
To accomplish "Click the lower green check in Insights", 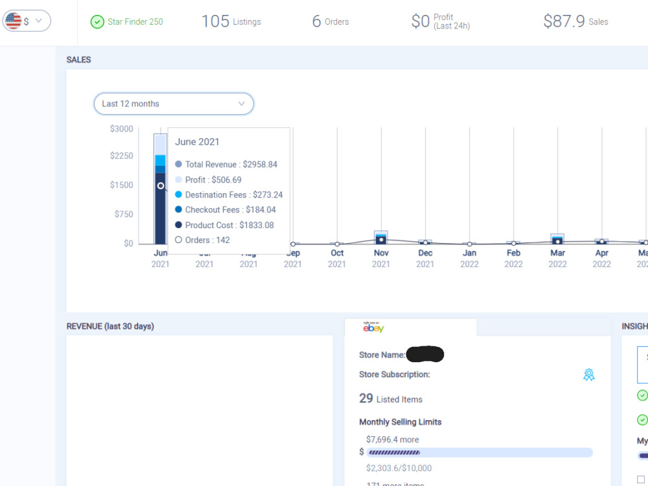I will click(642, 420).
